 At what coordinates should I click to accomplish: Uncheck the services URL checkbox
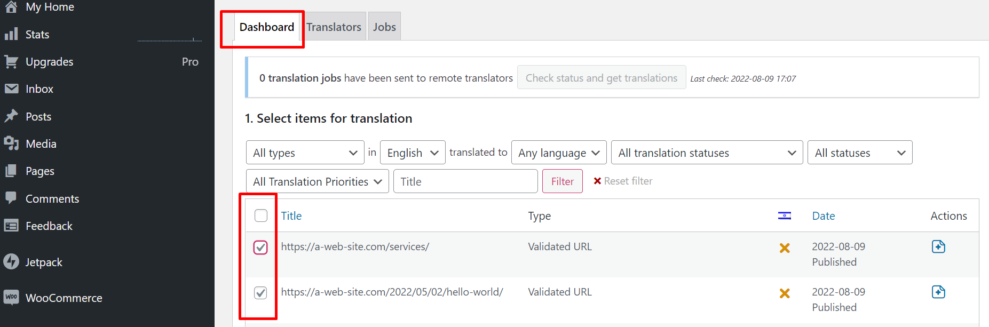point(260,248)
